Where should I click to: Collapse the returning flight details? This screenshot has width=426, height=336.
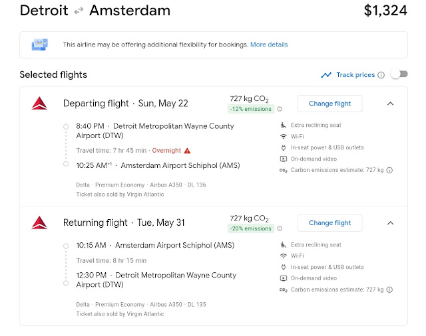point(390,223)
